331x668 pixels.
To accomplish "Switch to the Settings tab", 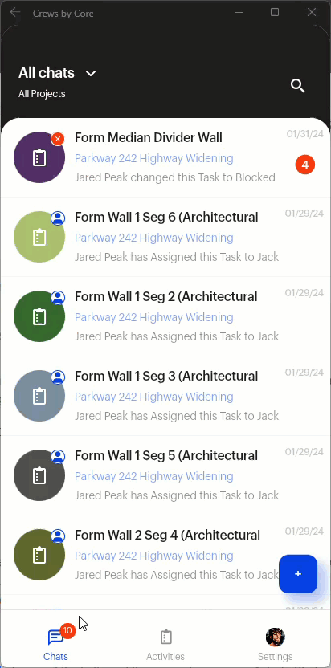I will point(275,645).
